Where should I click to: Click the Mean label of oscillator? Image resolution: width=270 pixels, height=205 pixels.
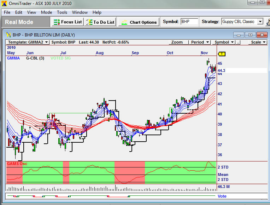coord(223,175)
